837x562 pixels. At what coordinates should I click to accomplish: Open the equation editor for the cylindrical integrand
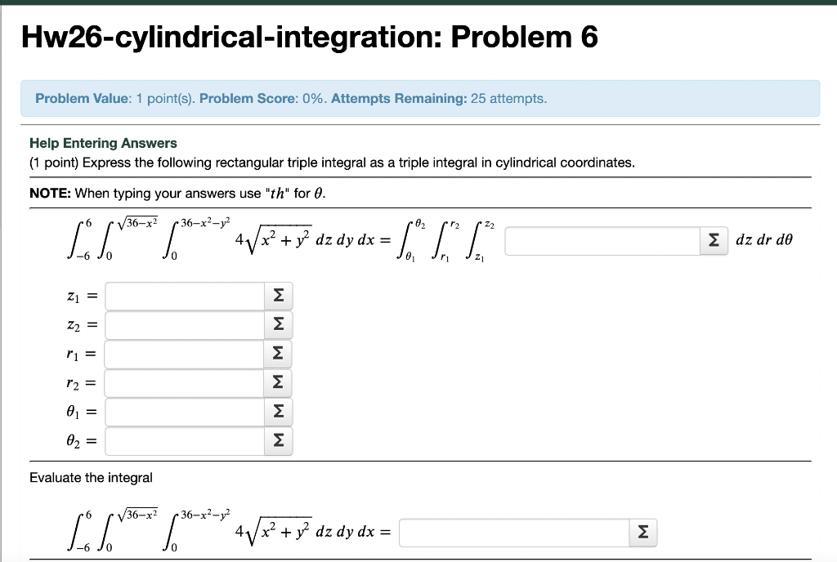pos(713,240)
